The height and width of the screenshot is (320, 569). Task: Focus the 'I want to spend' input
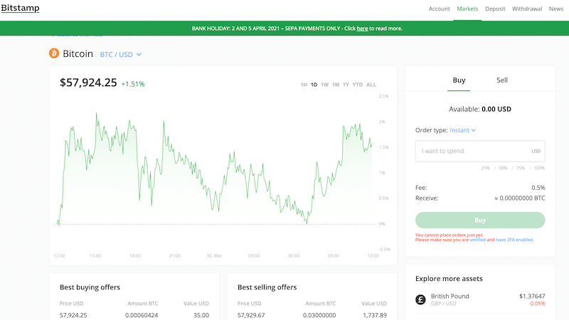(x=480, y=151)
